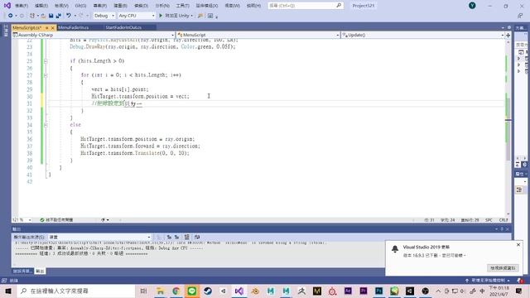530x298 pixels.
Task: Open the Any CPU platform dropdown
Action: 137,16
